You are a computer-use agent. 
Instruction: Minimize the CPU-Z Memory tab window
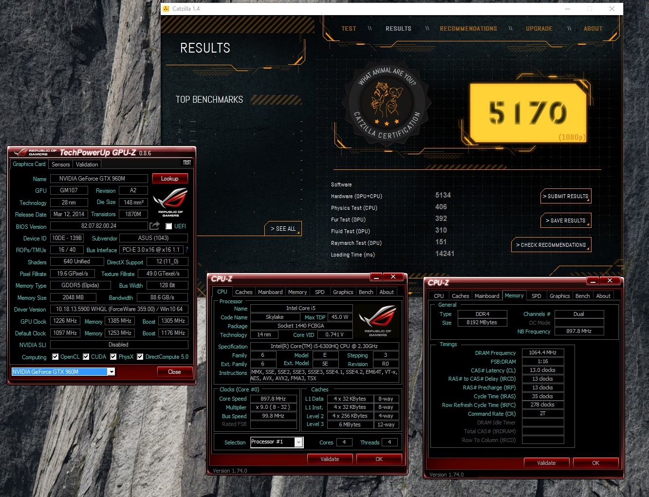tap(593, 280)
